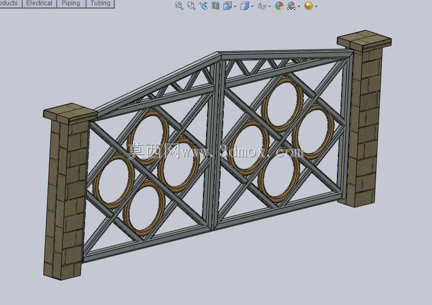The image size is (432, 305).
Task: Switch to the Piping tab
Action: pyautogui.click(x=71, y=3)
